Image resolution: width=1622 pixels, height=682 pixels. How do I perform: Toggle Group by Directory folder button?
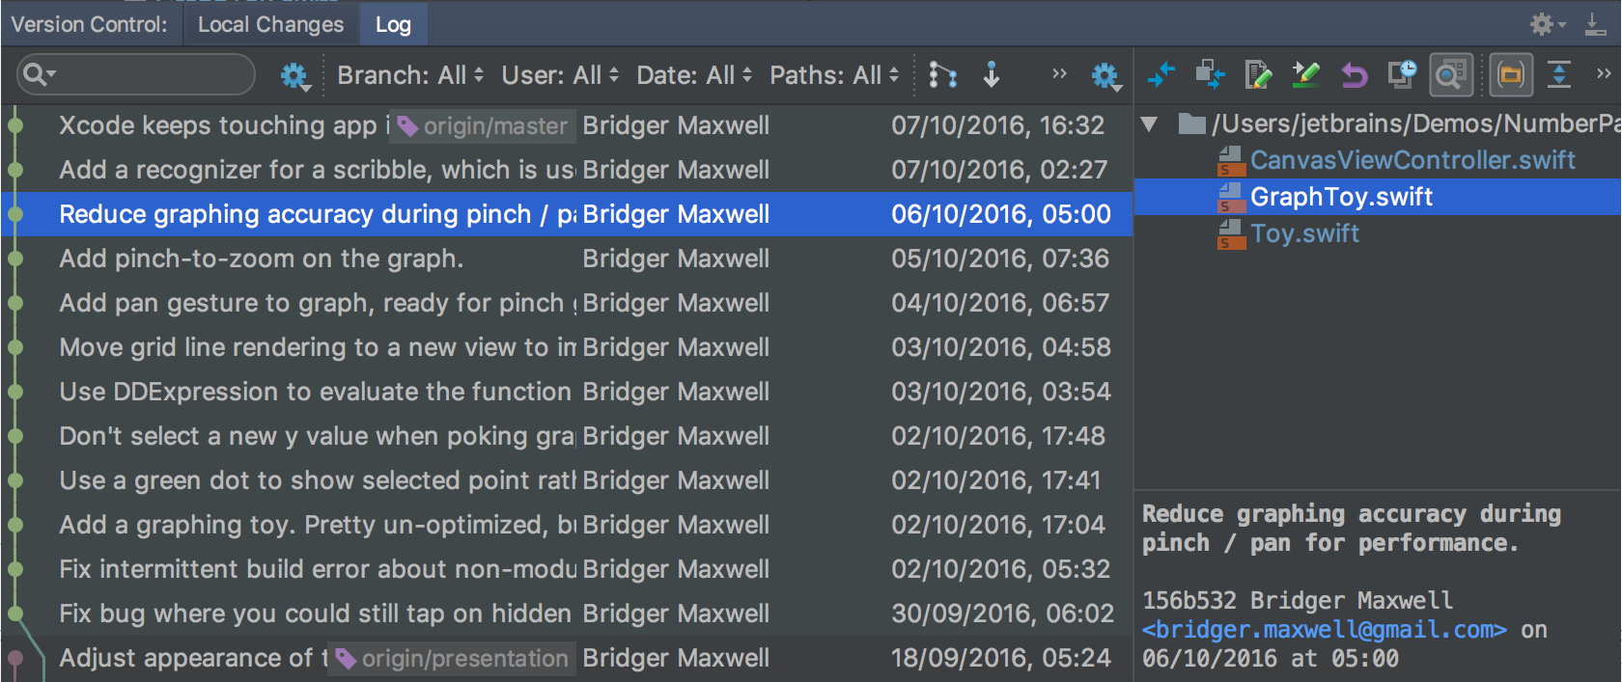point(1511,74)
